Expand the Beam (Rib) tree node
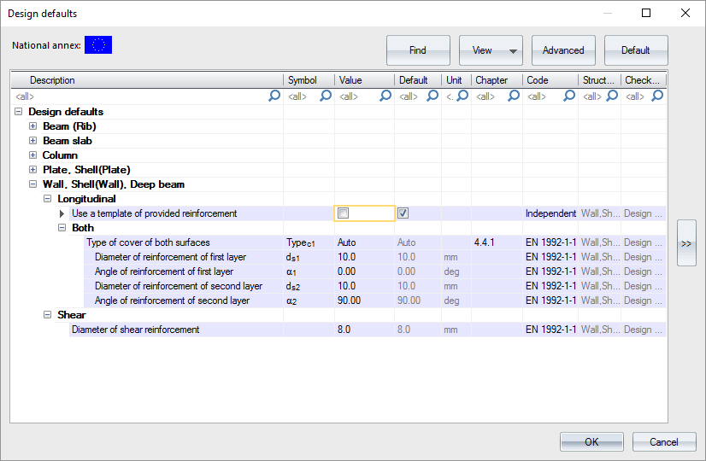The height and width of the screenshot is (461, 706). pyautogui.click(x=33, y=126)
